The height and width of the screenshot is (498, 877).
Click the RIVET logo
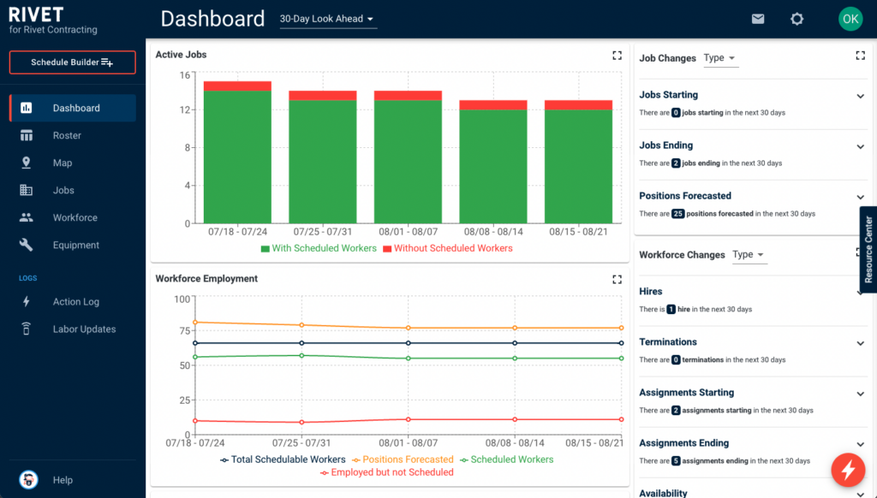pos(36,15)
